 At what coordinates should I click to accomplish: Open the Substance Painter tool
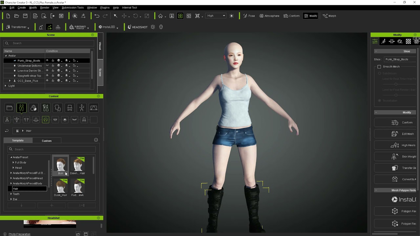pyautogui.click(x=78, y=27)
